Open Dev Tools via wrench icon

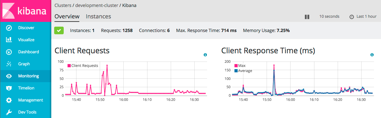[x=9, y=112]
